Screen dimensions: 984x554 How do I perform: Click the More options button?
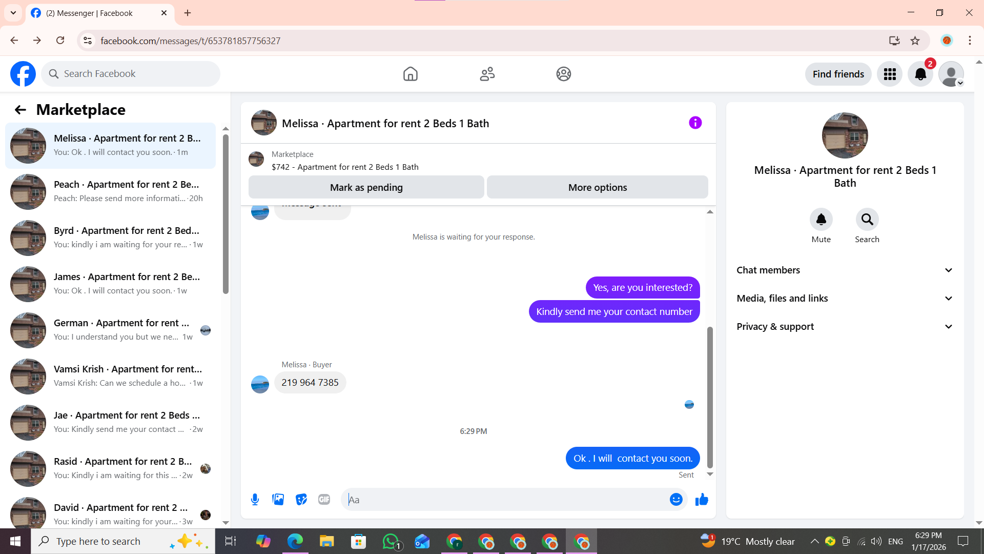tap(597, 187)
